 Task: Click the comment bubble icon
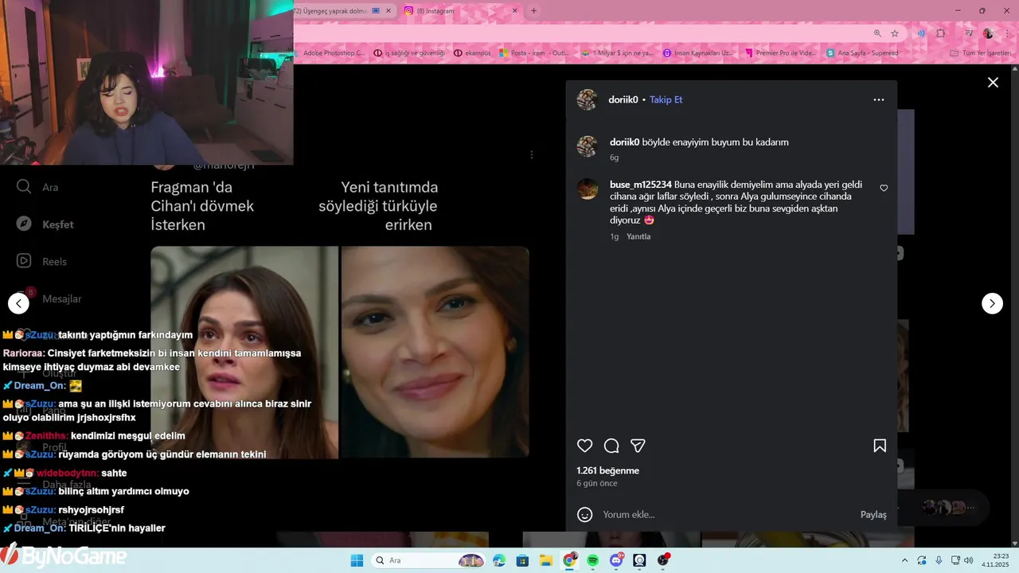click(x=611, y=446)
